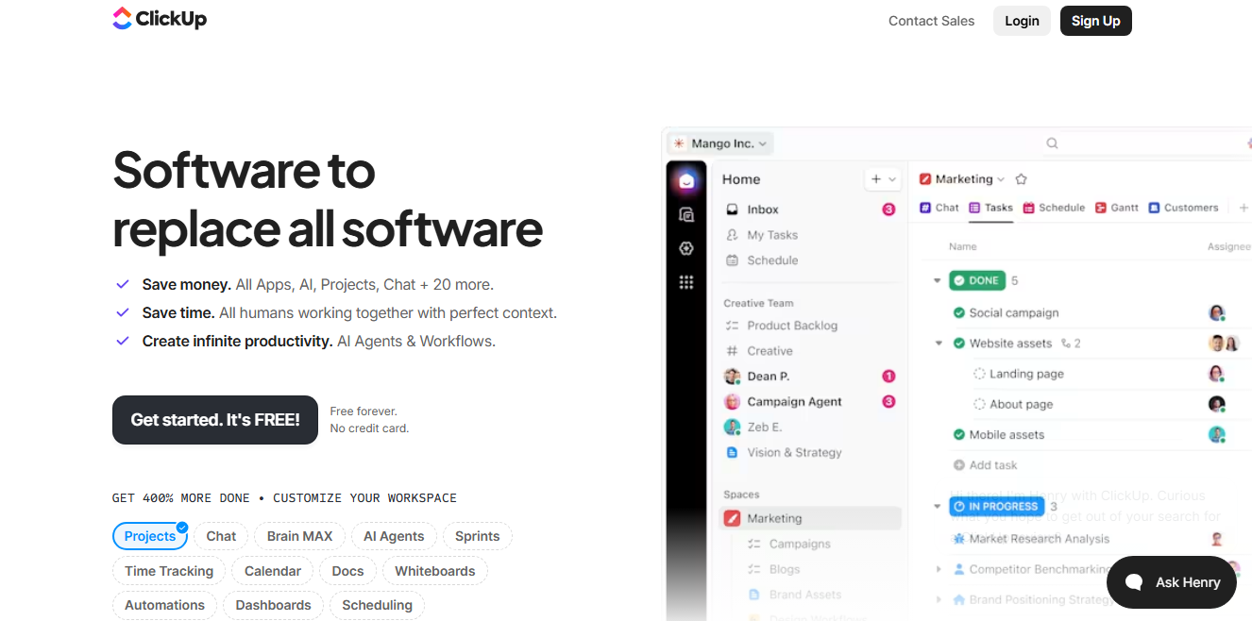Viewport: 1252px width, 621px height.
Task: Click the apps grid icon in sidebar
Action: coord(686,282)
